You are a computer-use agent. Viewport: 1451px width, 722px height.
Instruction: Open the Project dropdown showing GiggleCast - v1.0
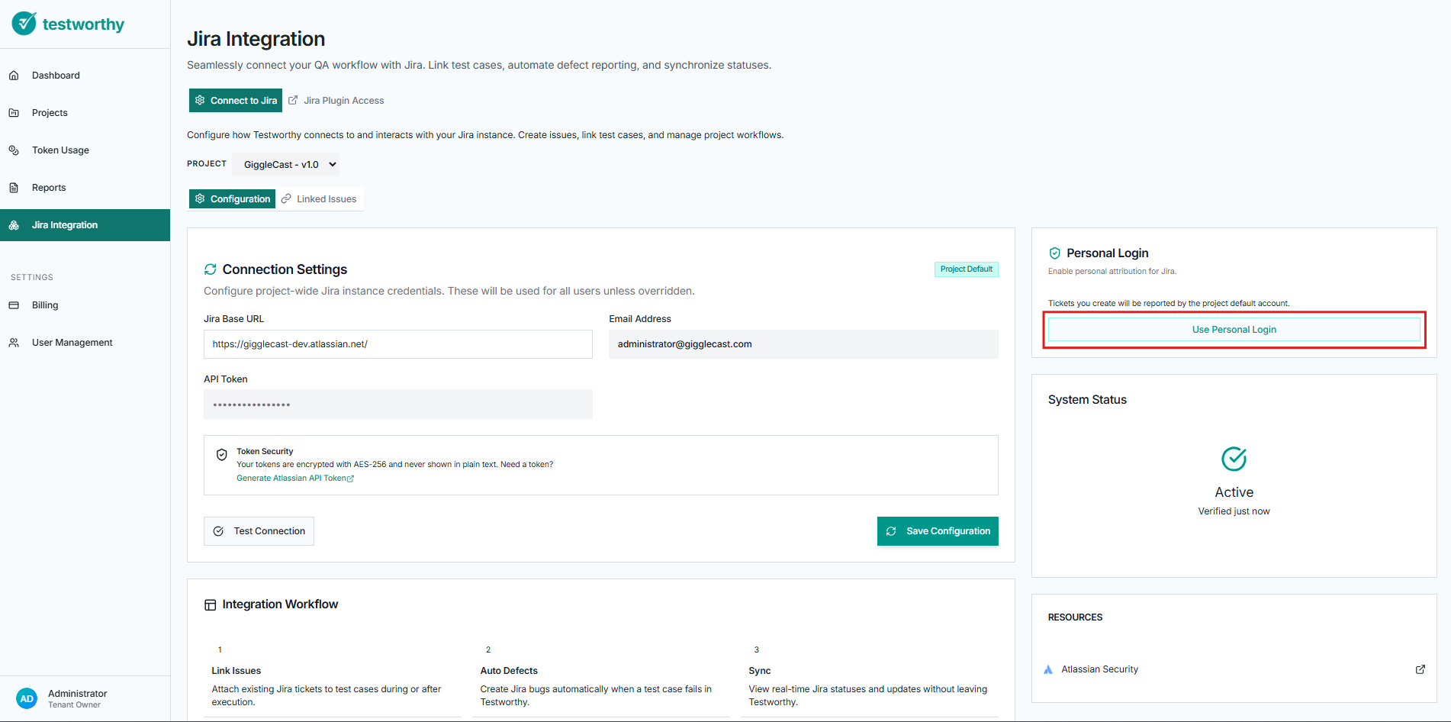click(286, 164)
